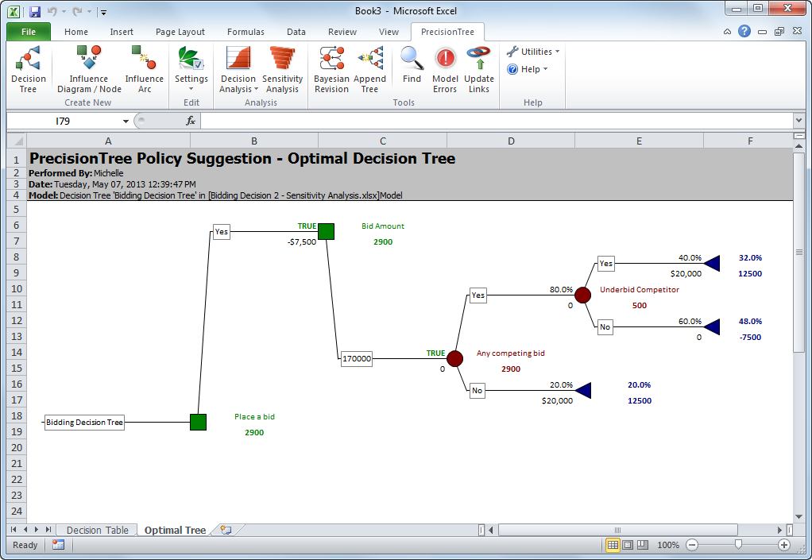Save the workbook from quick access toolbar
Viewport: 812px width, 560px height.
[x=35, y=11]
